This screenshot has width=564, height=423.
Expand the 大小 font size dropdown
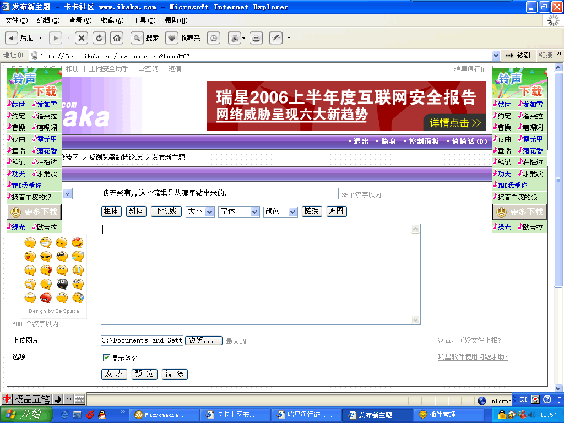click(x=210, y=211)
